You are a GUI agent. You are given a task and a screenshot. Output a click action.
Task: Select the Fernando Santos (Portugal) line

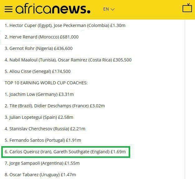coord(43,140)
